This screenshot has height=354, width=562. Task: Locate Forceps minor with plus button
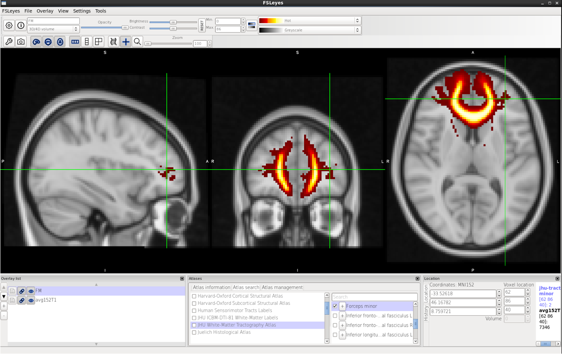click(x=342, y=306)
